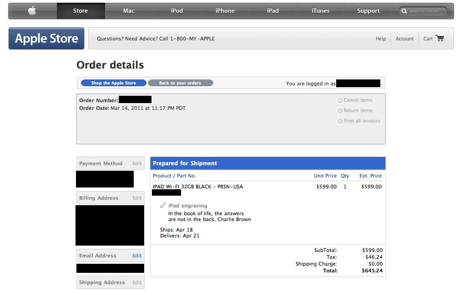Screen dimensions: 459x291
Task: Click the iPad engraving pencil icon
Action: tap(163, 205)
